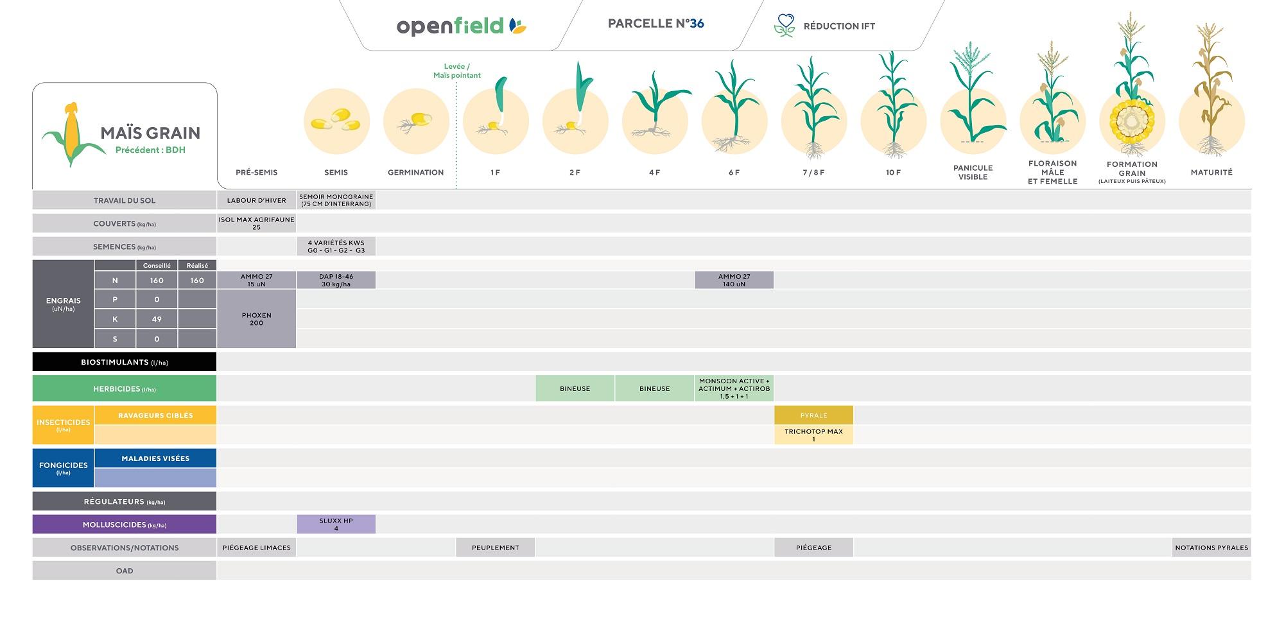The image size is (1284, 642).
Task: Click the Labour d'hiver cell
Action: (x=256, y=200)
